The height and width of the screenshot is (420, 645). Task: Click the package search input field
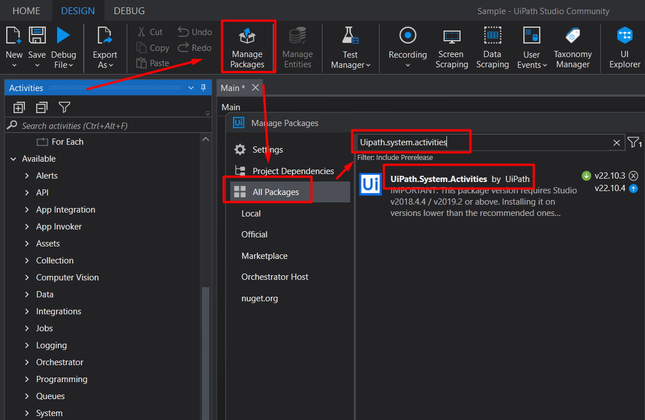click(x=484, y=142)
